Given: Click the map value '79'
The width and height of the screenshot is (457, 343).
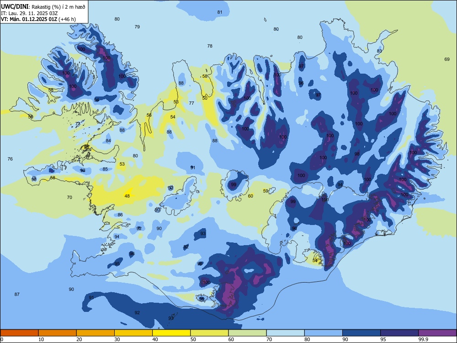Looking at the screenshot, I should (137, 27).
